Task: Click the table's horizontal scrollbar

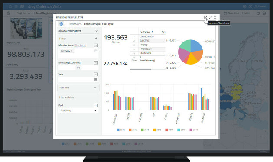Action: 140,70
